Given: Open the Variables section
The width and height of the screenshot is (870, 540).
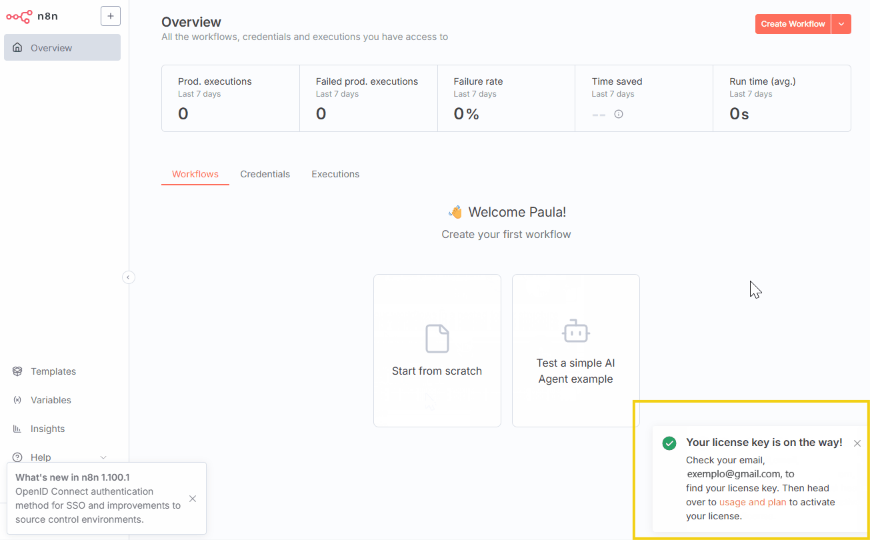Looking at the screenshot, I should tap(51, 400).
